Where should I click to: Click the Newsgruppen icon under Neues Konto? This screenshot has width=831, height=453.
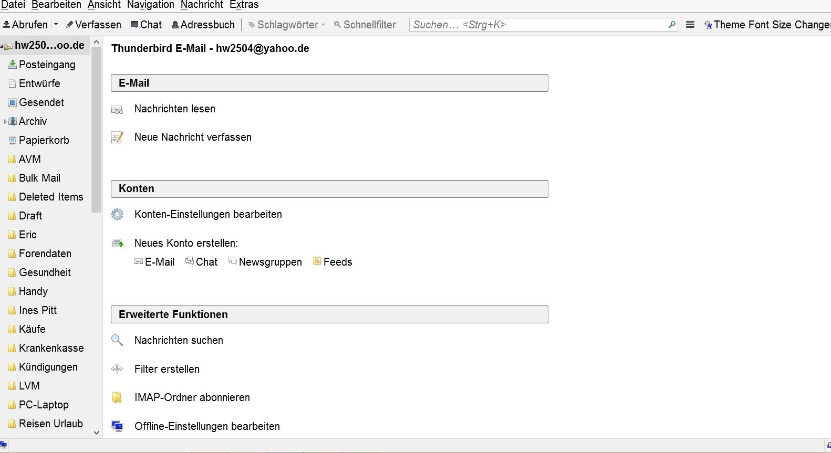233,261
